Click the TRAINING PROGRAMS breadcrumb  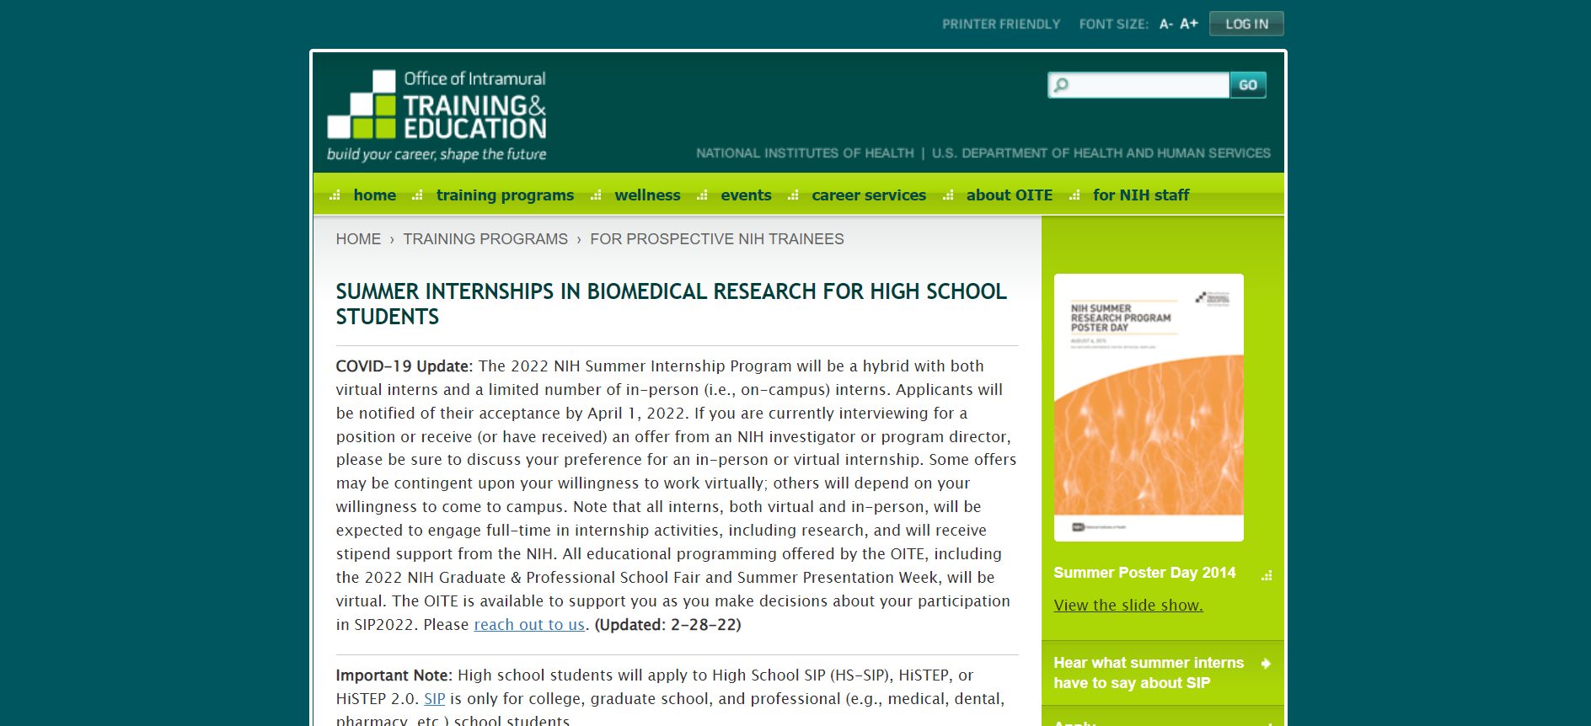485,239
